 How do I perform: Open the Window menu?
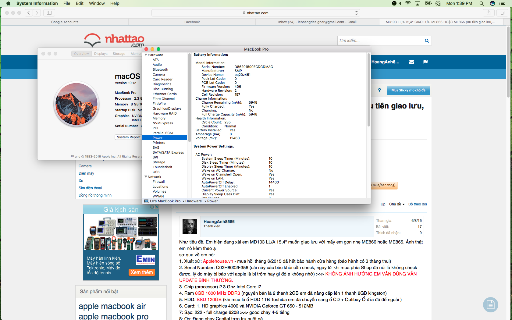(x=97, y=3)
